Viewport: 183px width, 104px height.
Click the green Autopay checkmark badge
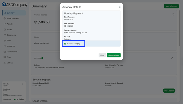tap(42, 58)
